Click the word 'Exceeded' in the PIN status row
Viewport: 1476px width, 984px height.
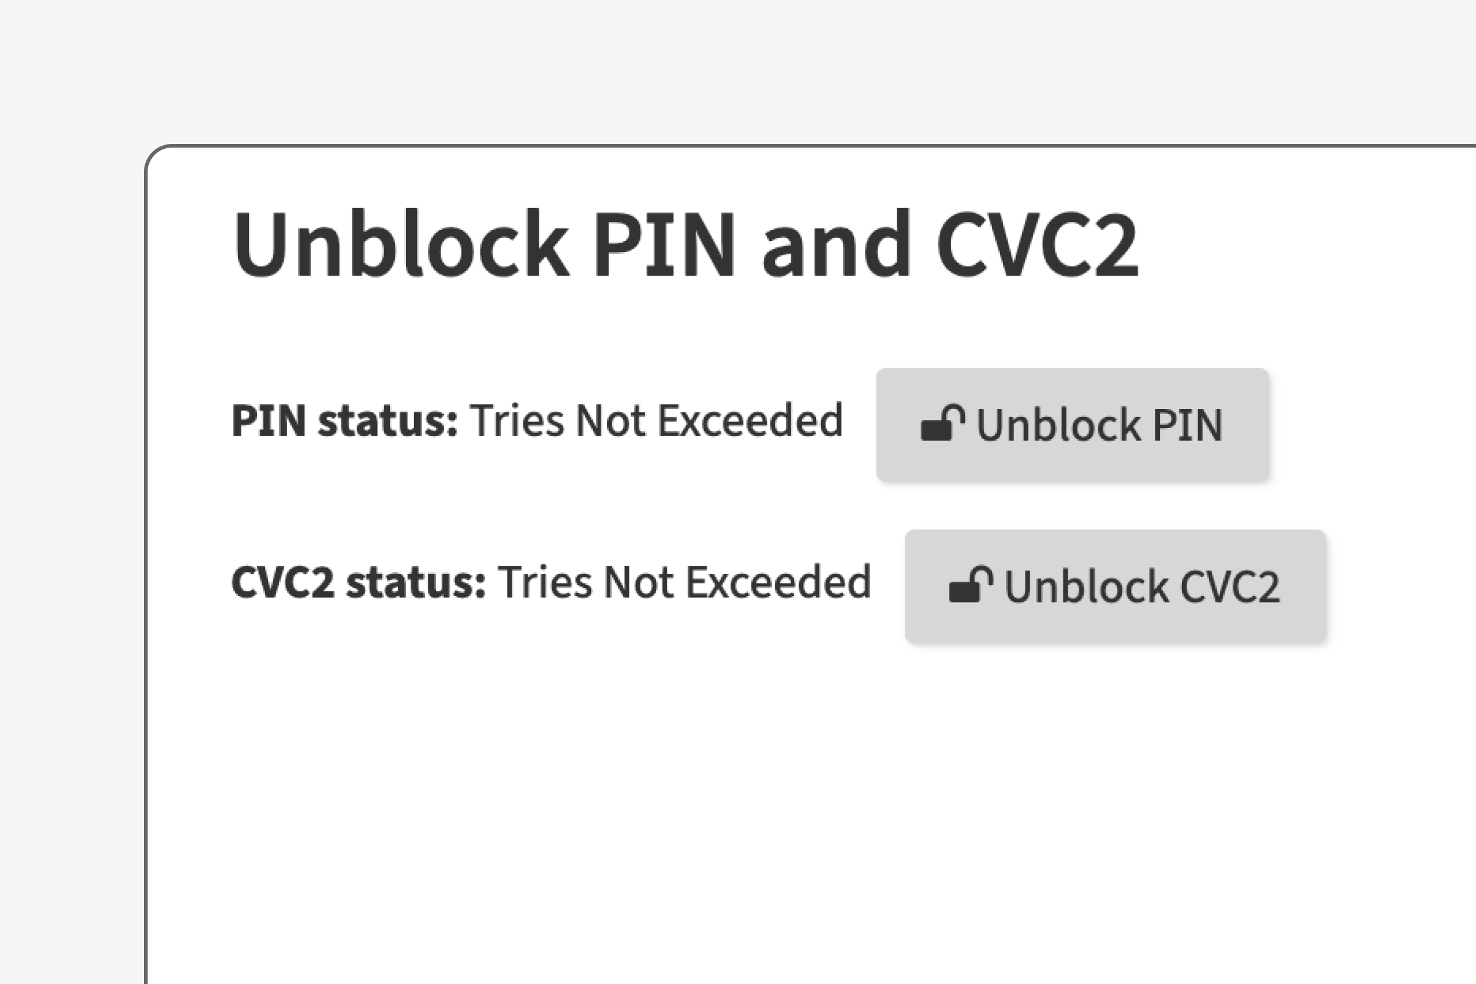750,421
